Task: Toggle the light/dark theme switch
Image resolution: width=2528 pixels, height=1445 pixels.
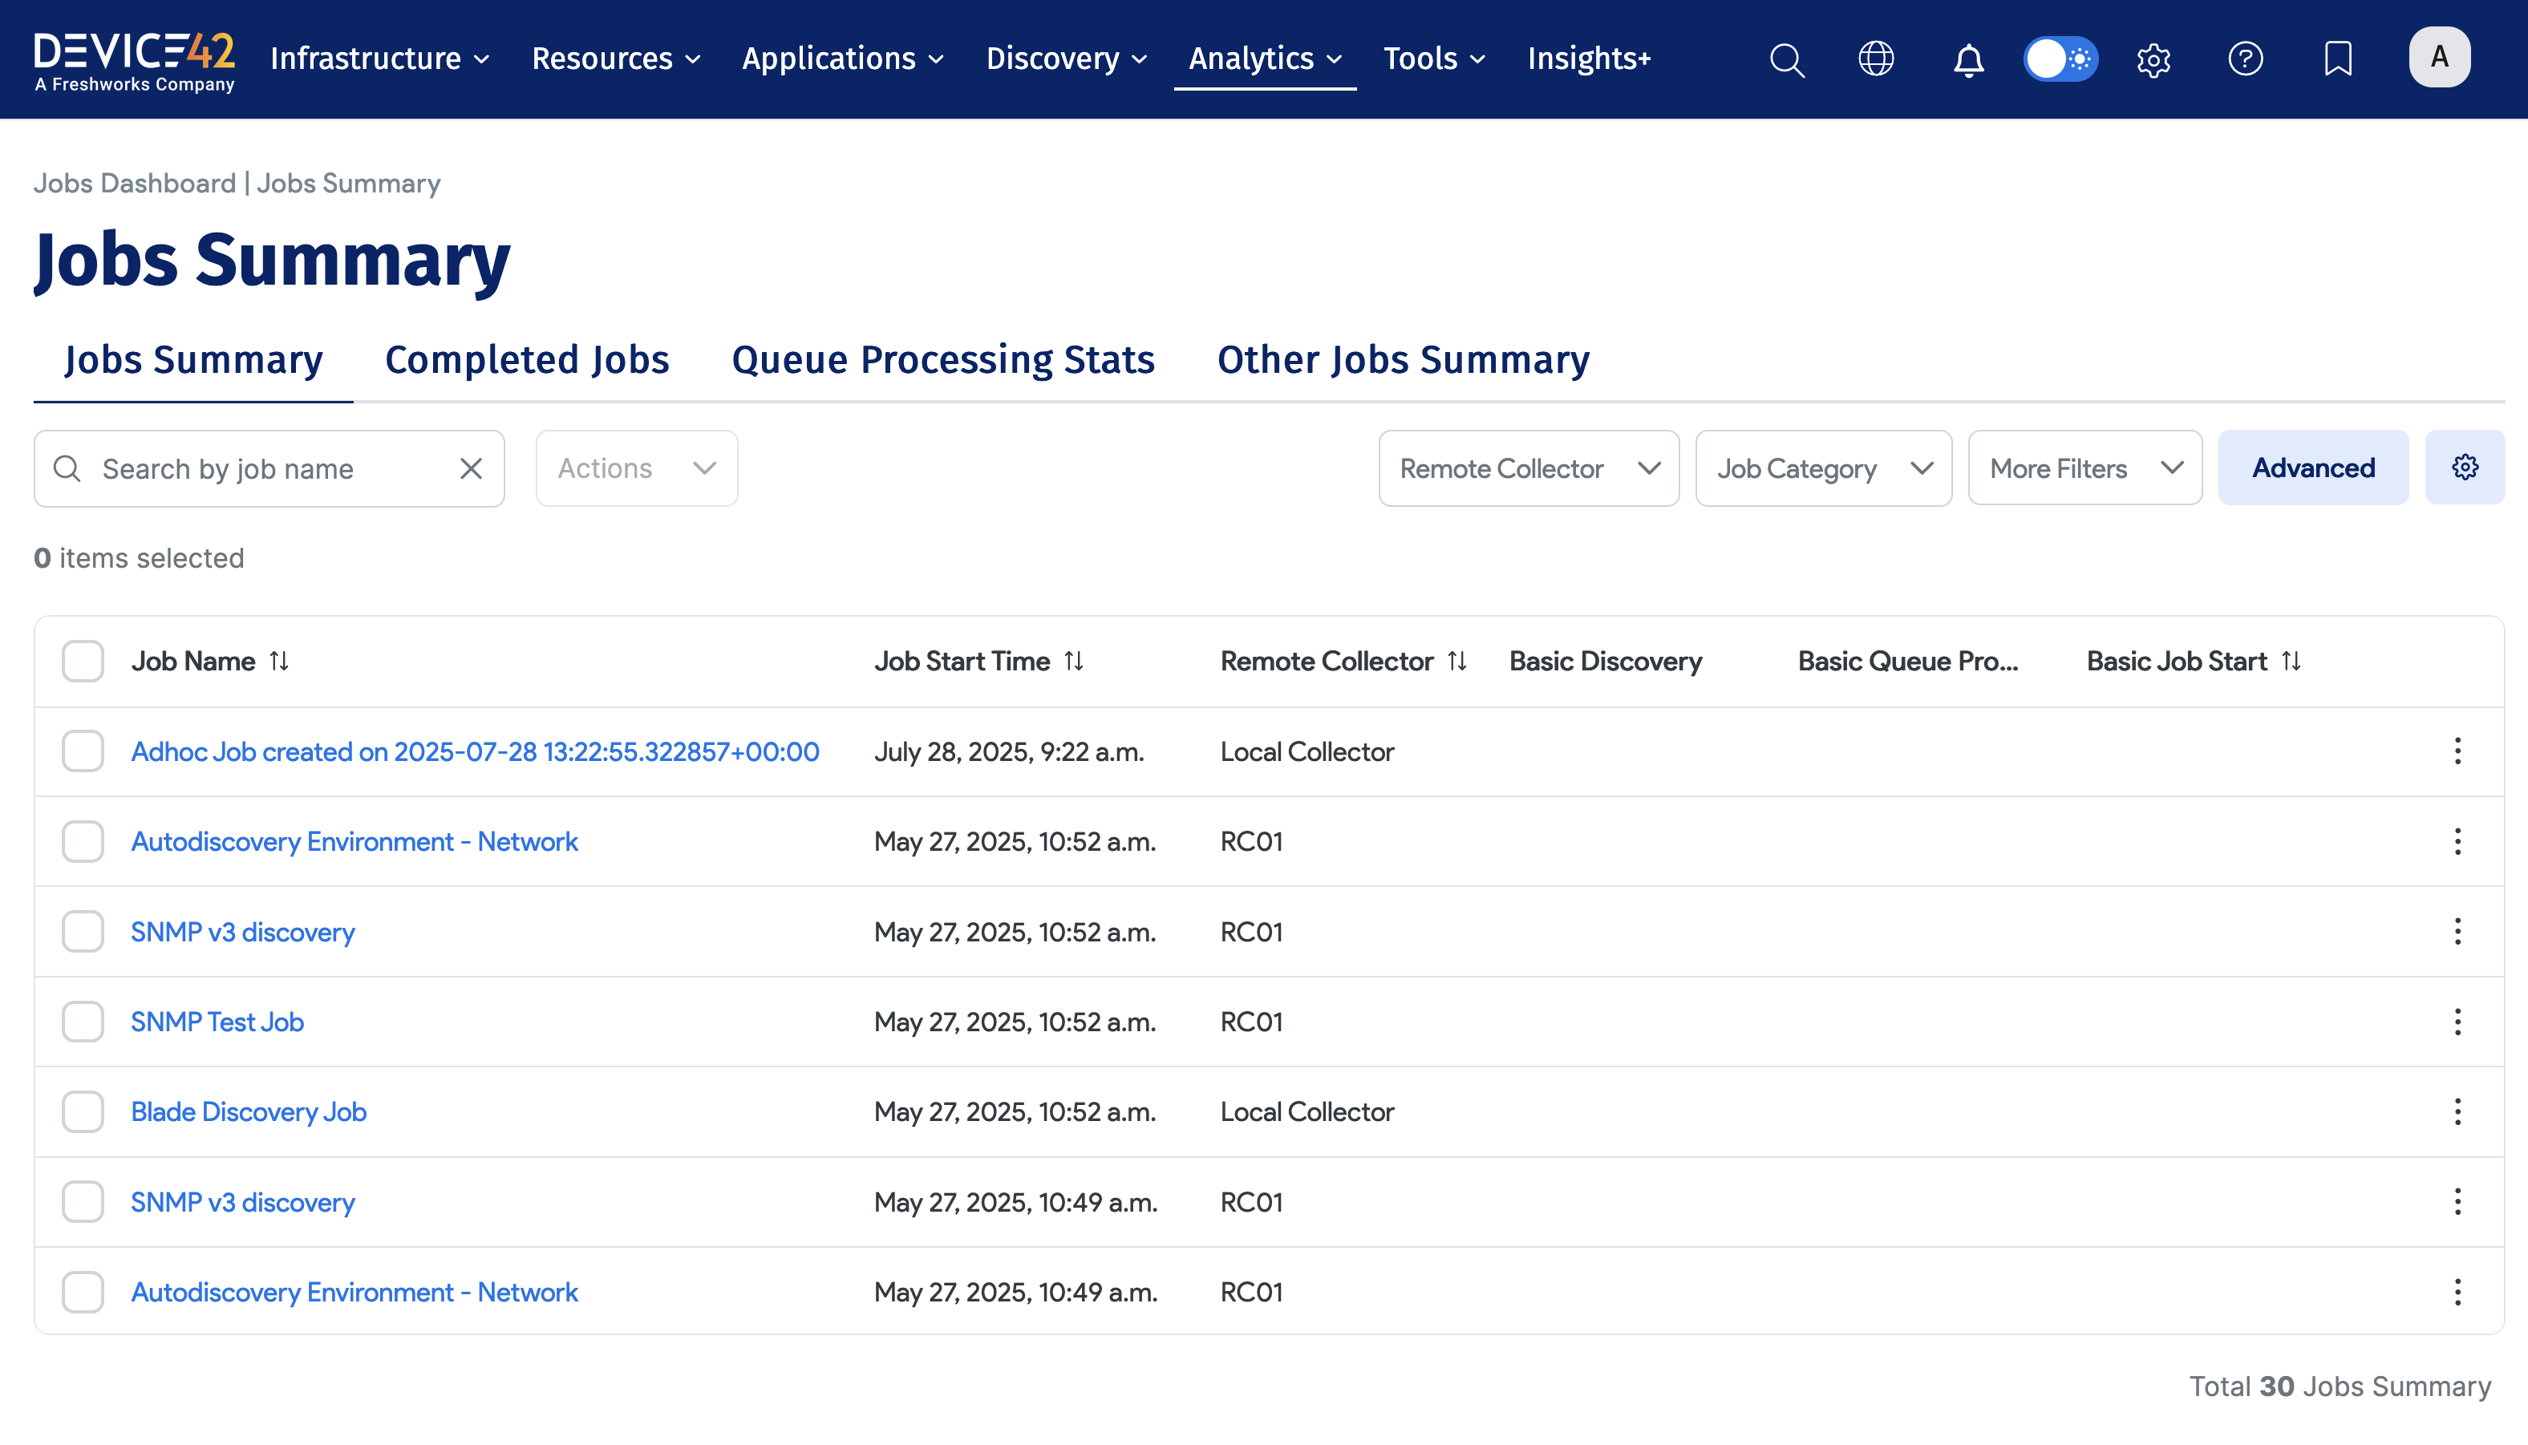Action: (2060, 59)
